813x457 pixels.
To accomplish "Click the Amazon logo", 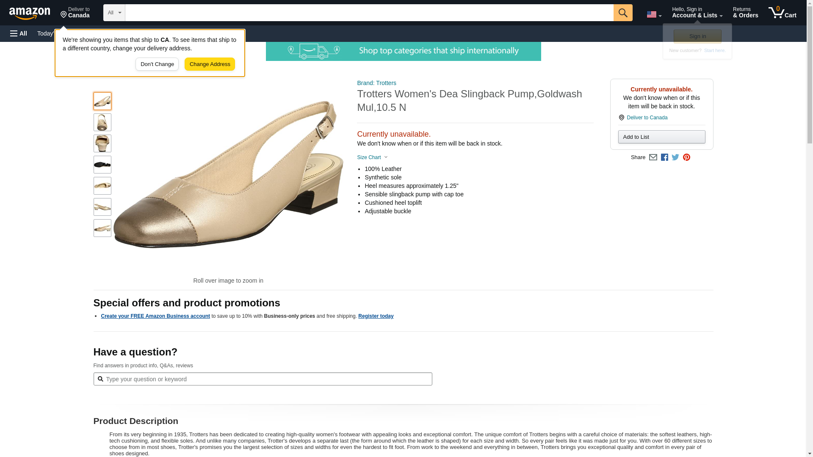I will coord(30,13).
